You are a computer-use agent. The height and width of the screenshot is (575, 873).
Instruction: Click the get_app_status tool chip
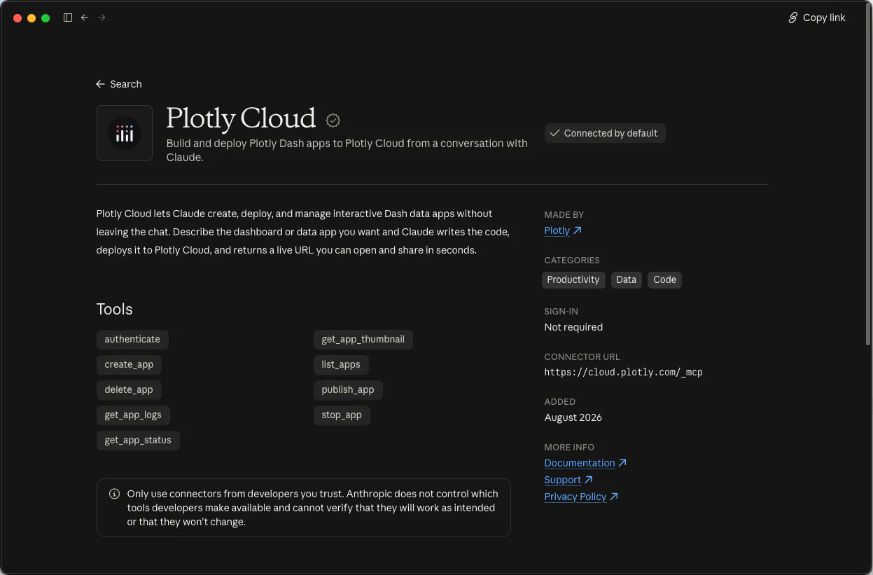[138, 440]
